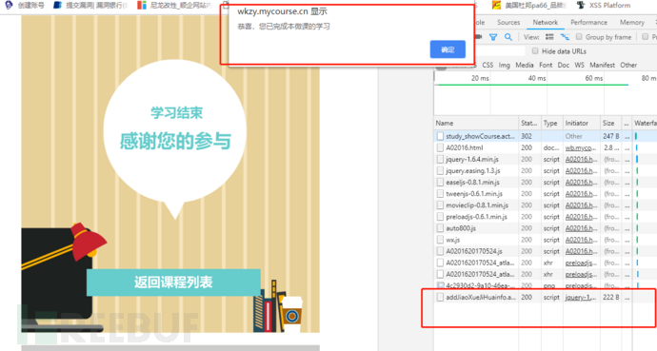
Task: Enable Group by frame checkbox
Action: pos(579,37)
